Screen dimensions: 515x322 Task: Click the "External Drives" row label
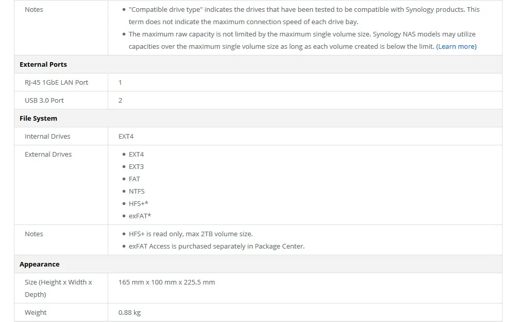[x=48, y=155]
